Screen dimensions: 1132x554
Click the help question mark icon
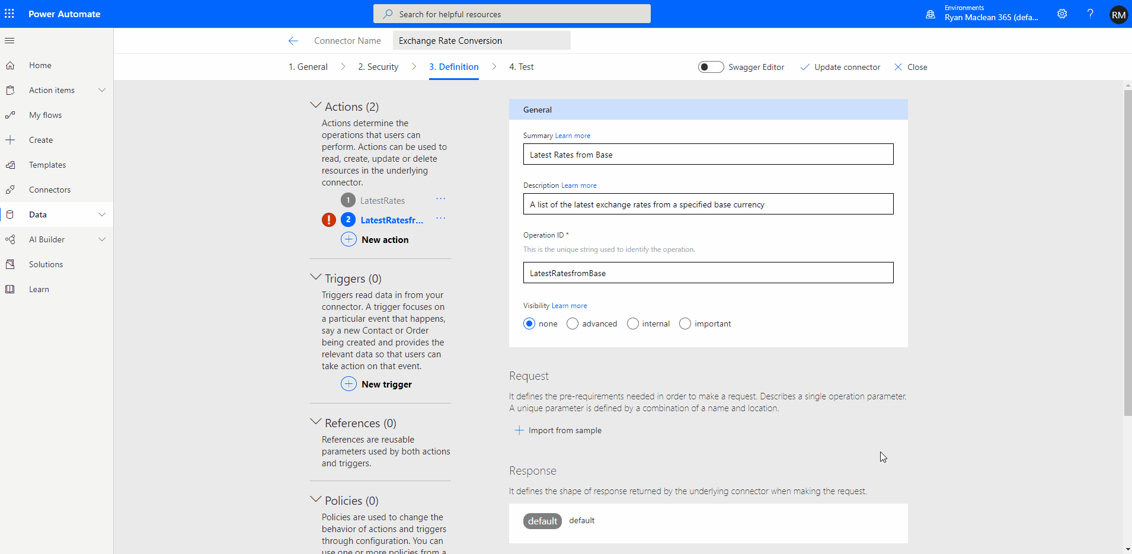point(1091,14)
